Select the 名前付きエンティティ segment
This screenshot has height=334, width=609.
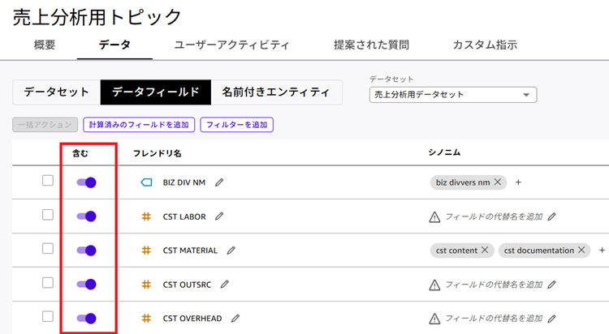pos(276,92)
